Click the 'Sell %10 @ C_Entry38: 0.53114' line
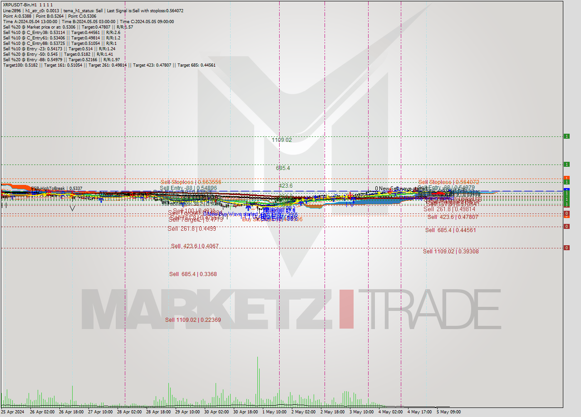Viewport: 581px width, 417px height. 61,32
